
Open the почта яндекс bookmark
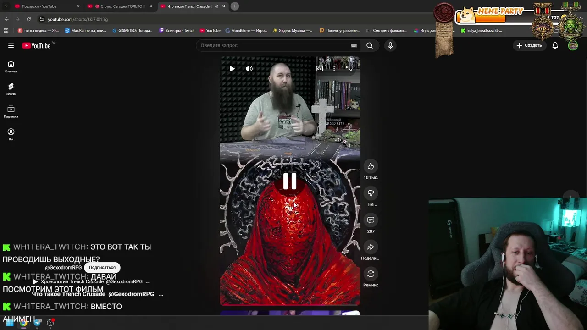pos(39,31)
